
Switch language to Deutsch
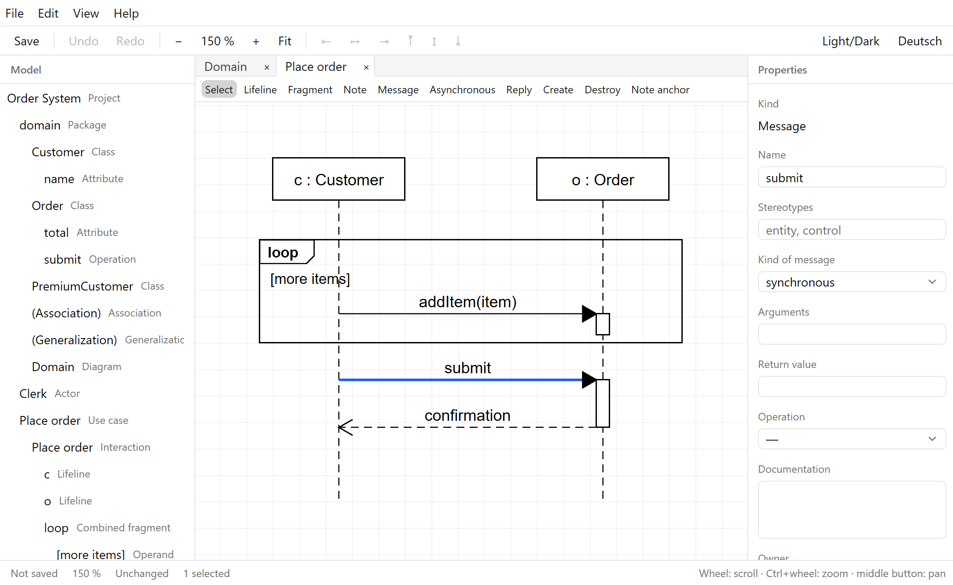[x=920, y=41]
